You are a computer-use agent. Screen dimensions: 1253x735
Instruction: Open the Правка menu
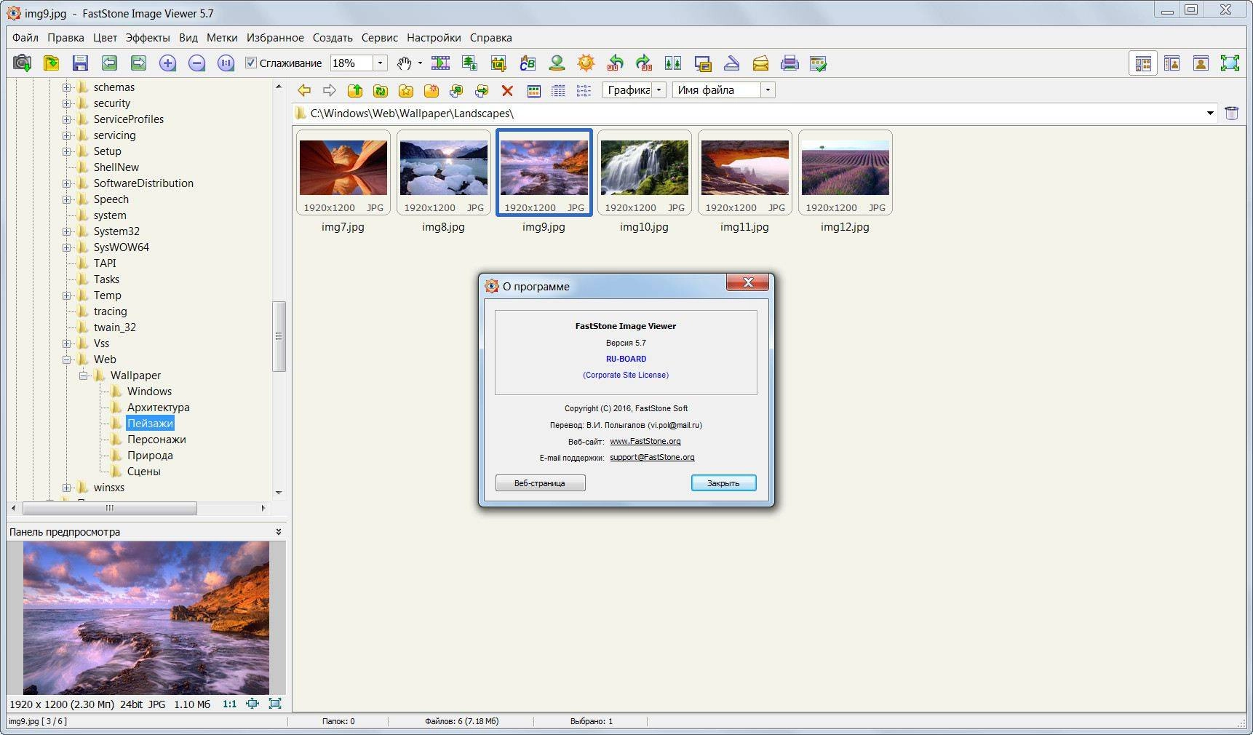(66, 38)
